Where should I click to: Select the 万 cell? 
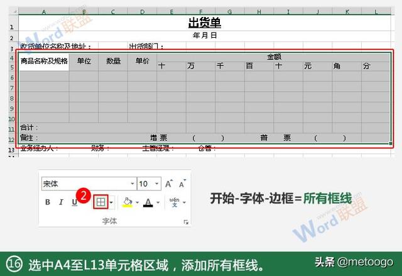click(201, 66)
